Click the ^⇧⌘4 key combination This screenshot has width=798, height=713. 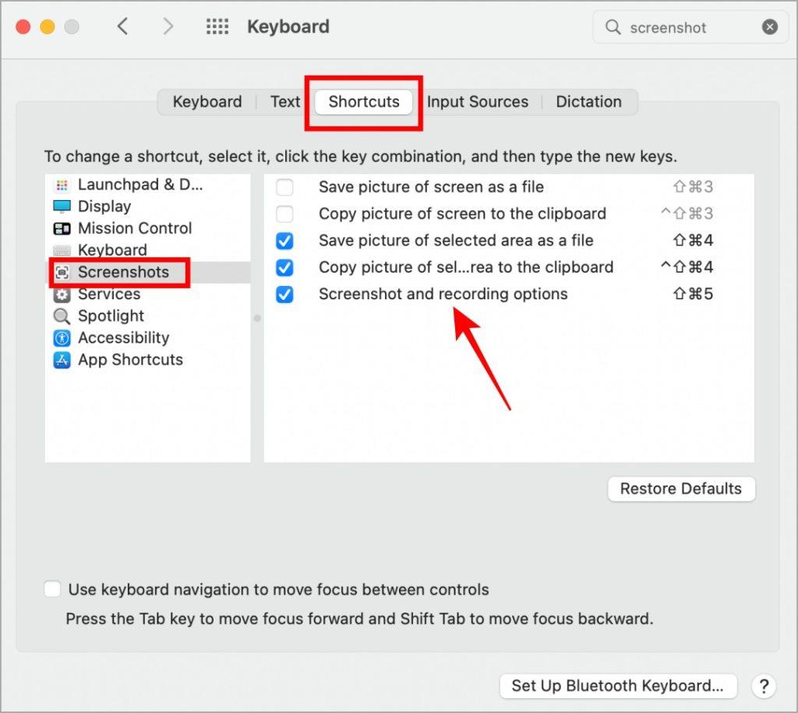tap(687, 267)
